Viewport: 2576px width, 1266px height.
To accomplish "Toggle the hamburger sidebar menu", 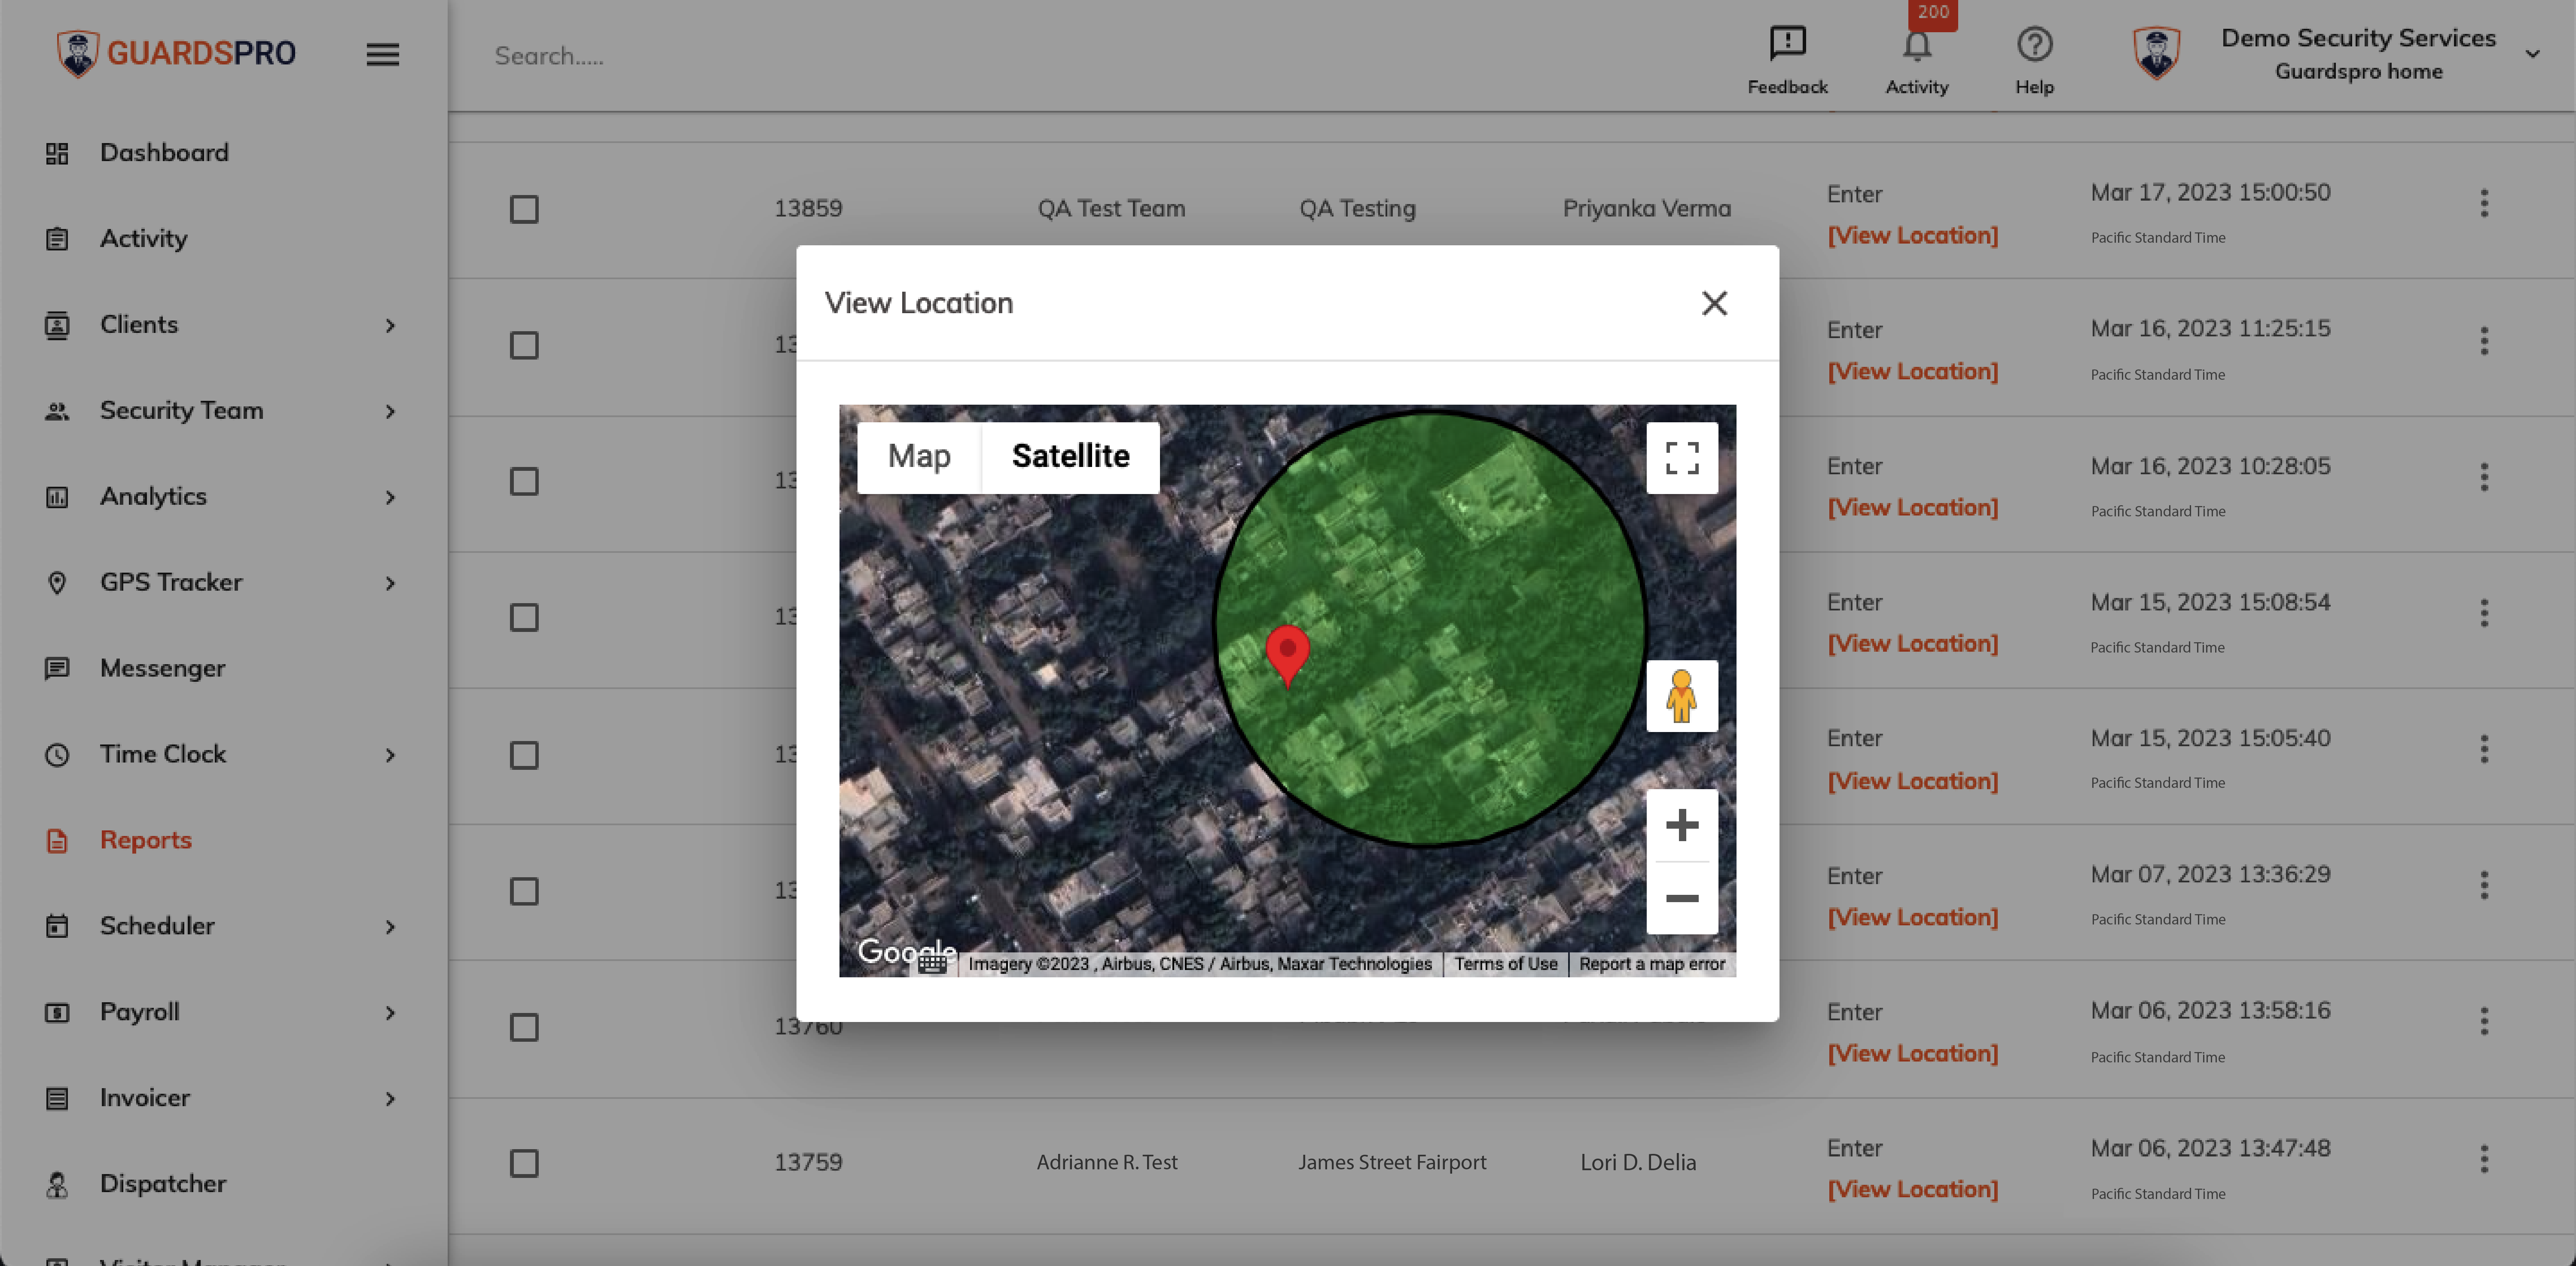I will point(382,54).
